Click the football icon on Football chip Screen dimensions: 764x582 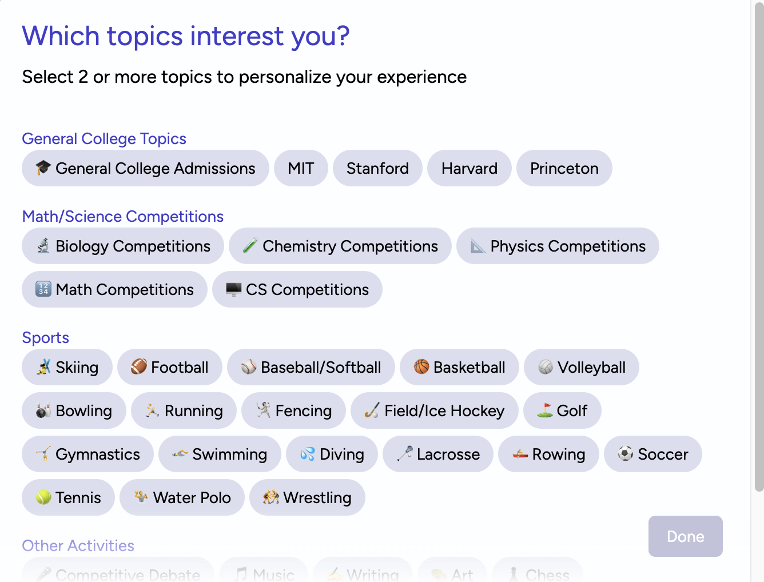tap(139, 366)
